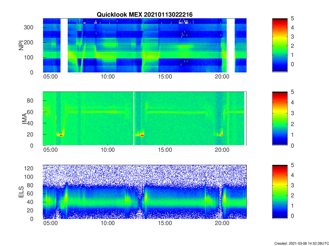
Task: Click the ELS panel colorbar
Action: (280, 192)
